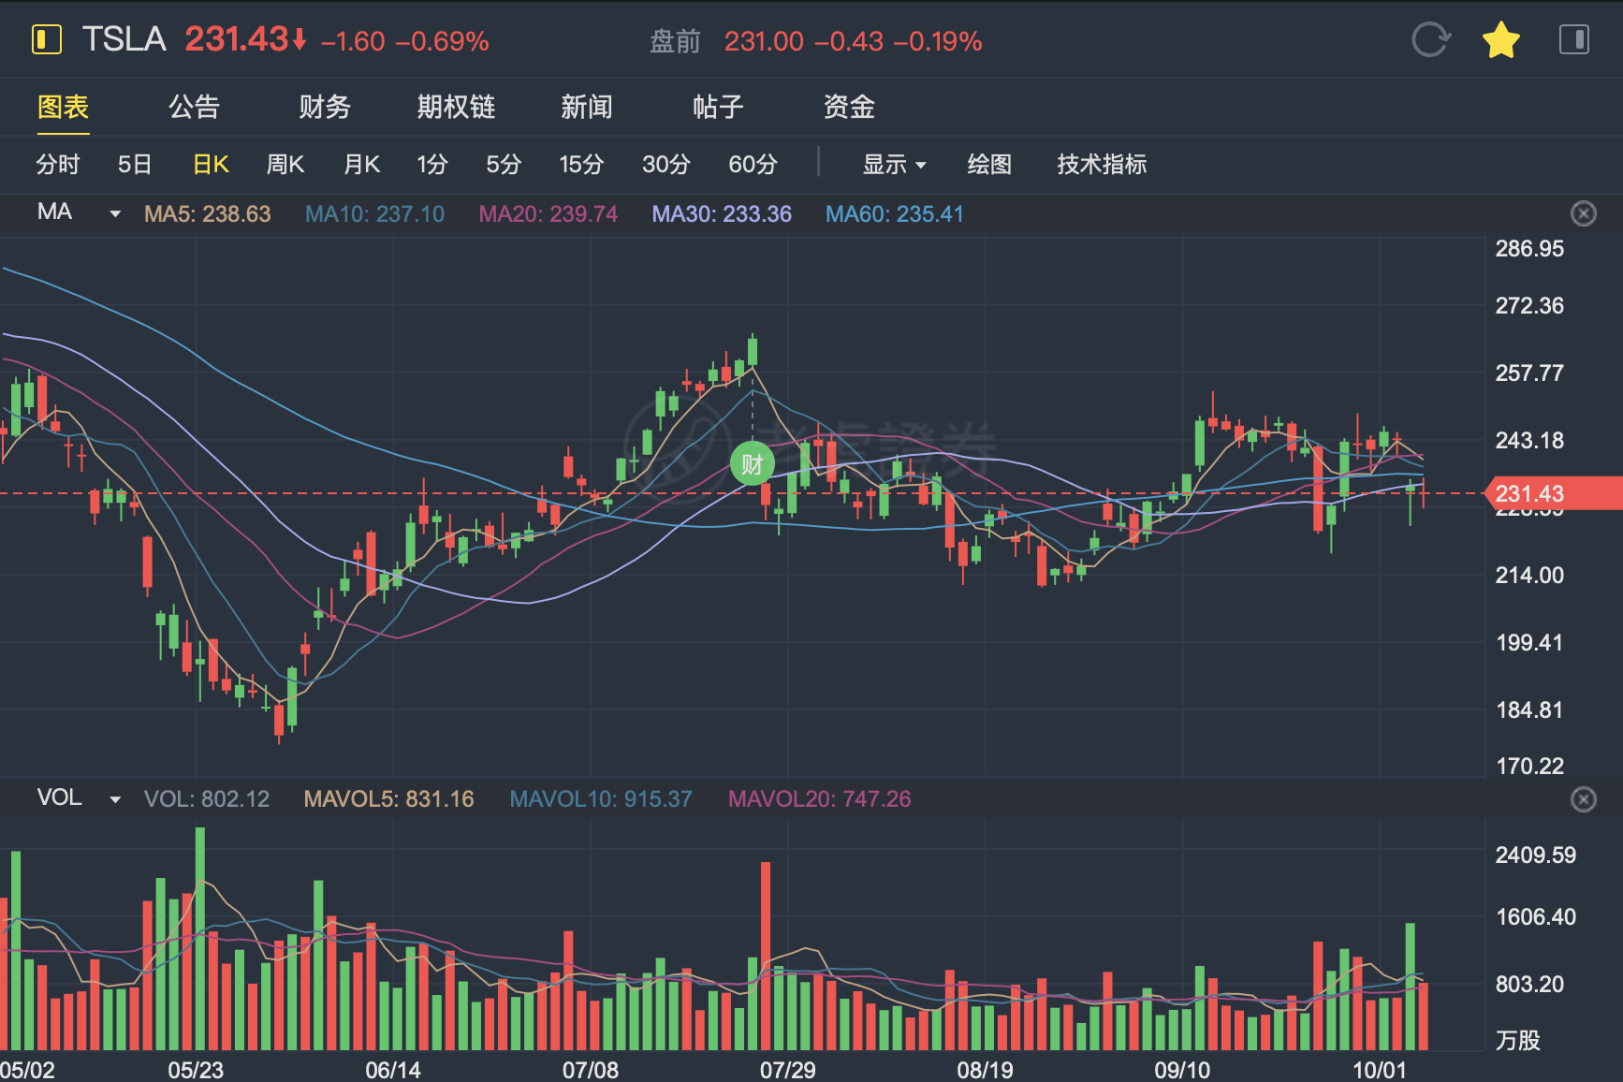Expand the MA indicator dropdown
Viewport: 1623px width, 1082px height.
click(x=115, y=214)
